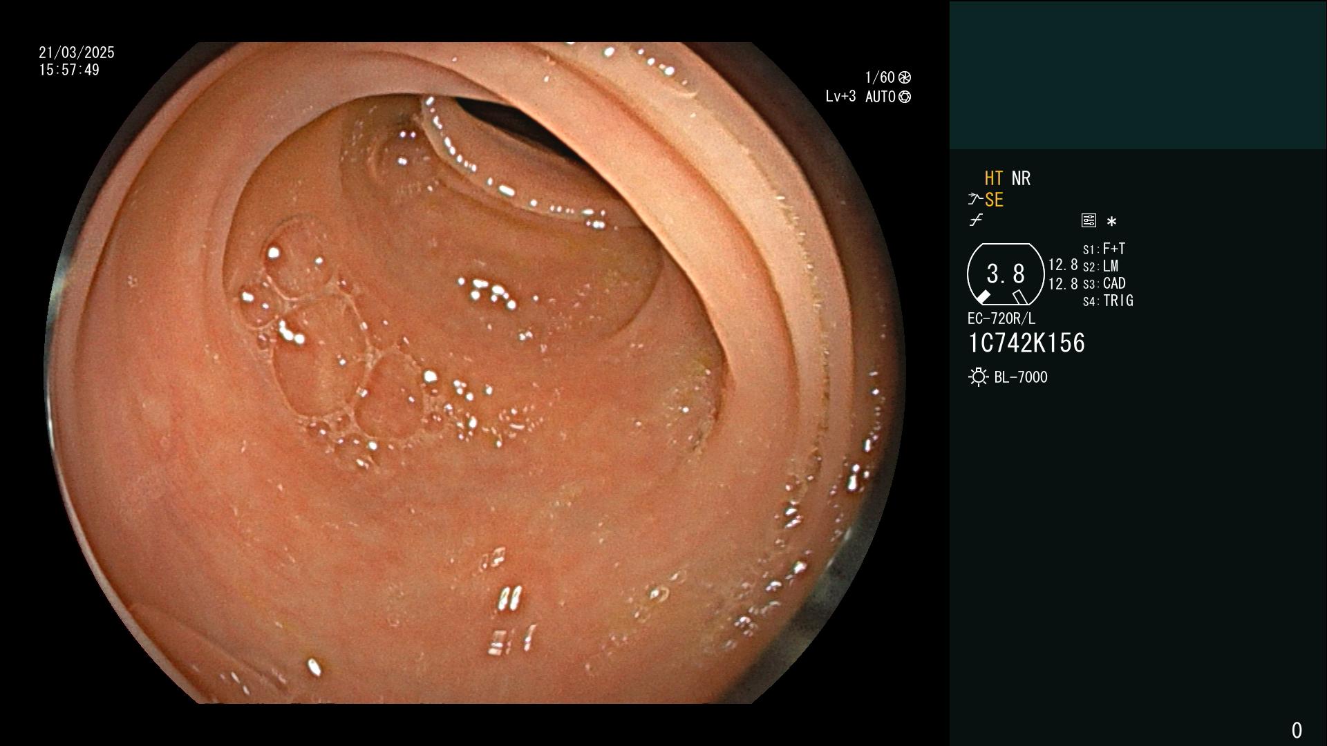The width and height of the screenshot is (1327, 746).
Task: Click the iris icon next to AUTO
Action: [x=905, y=97]
